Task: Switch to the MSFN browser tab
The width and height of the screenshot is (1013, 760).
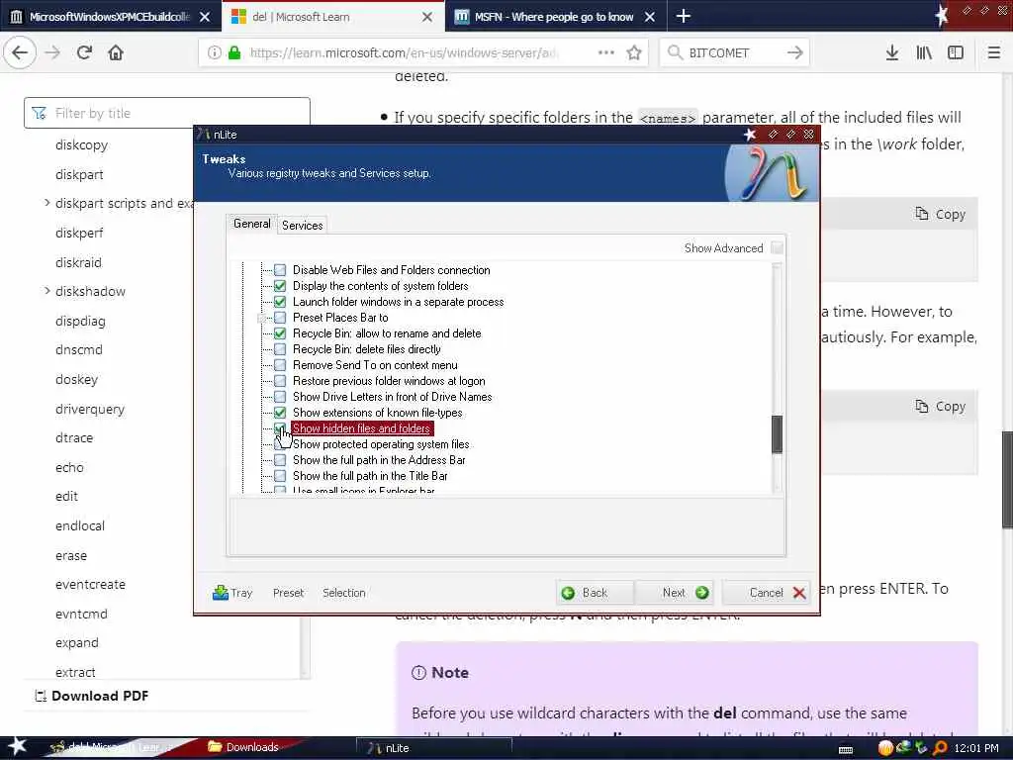Action: click(x=554, y=17)
